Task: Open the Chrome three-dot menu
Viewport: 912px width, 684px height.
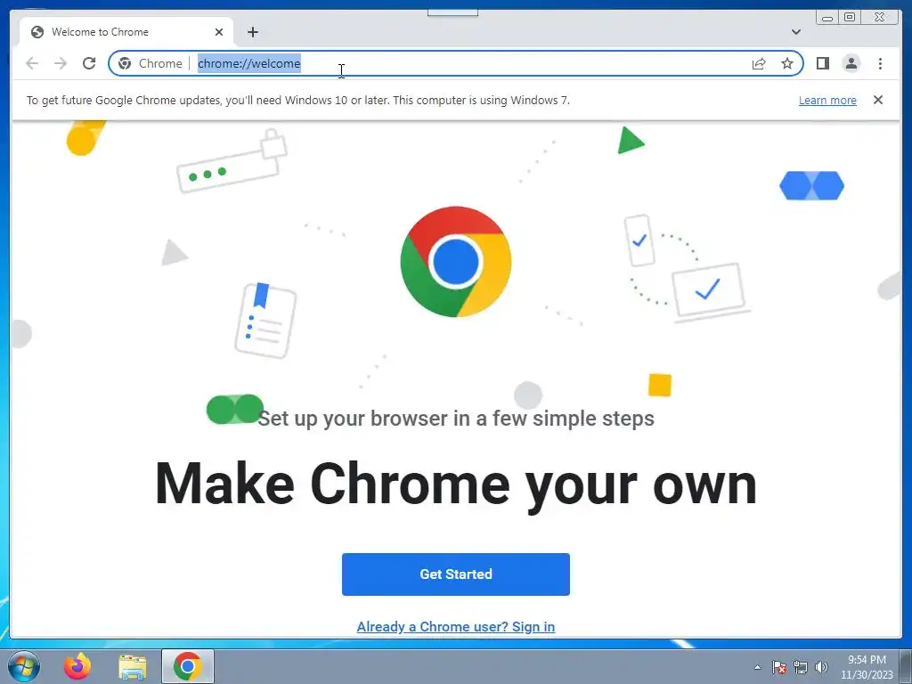Action: pyautogui.click(x=880, y=63)
